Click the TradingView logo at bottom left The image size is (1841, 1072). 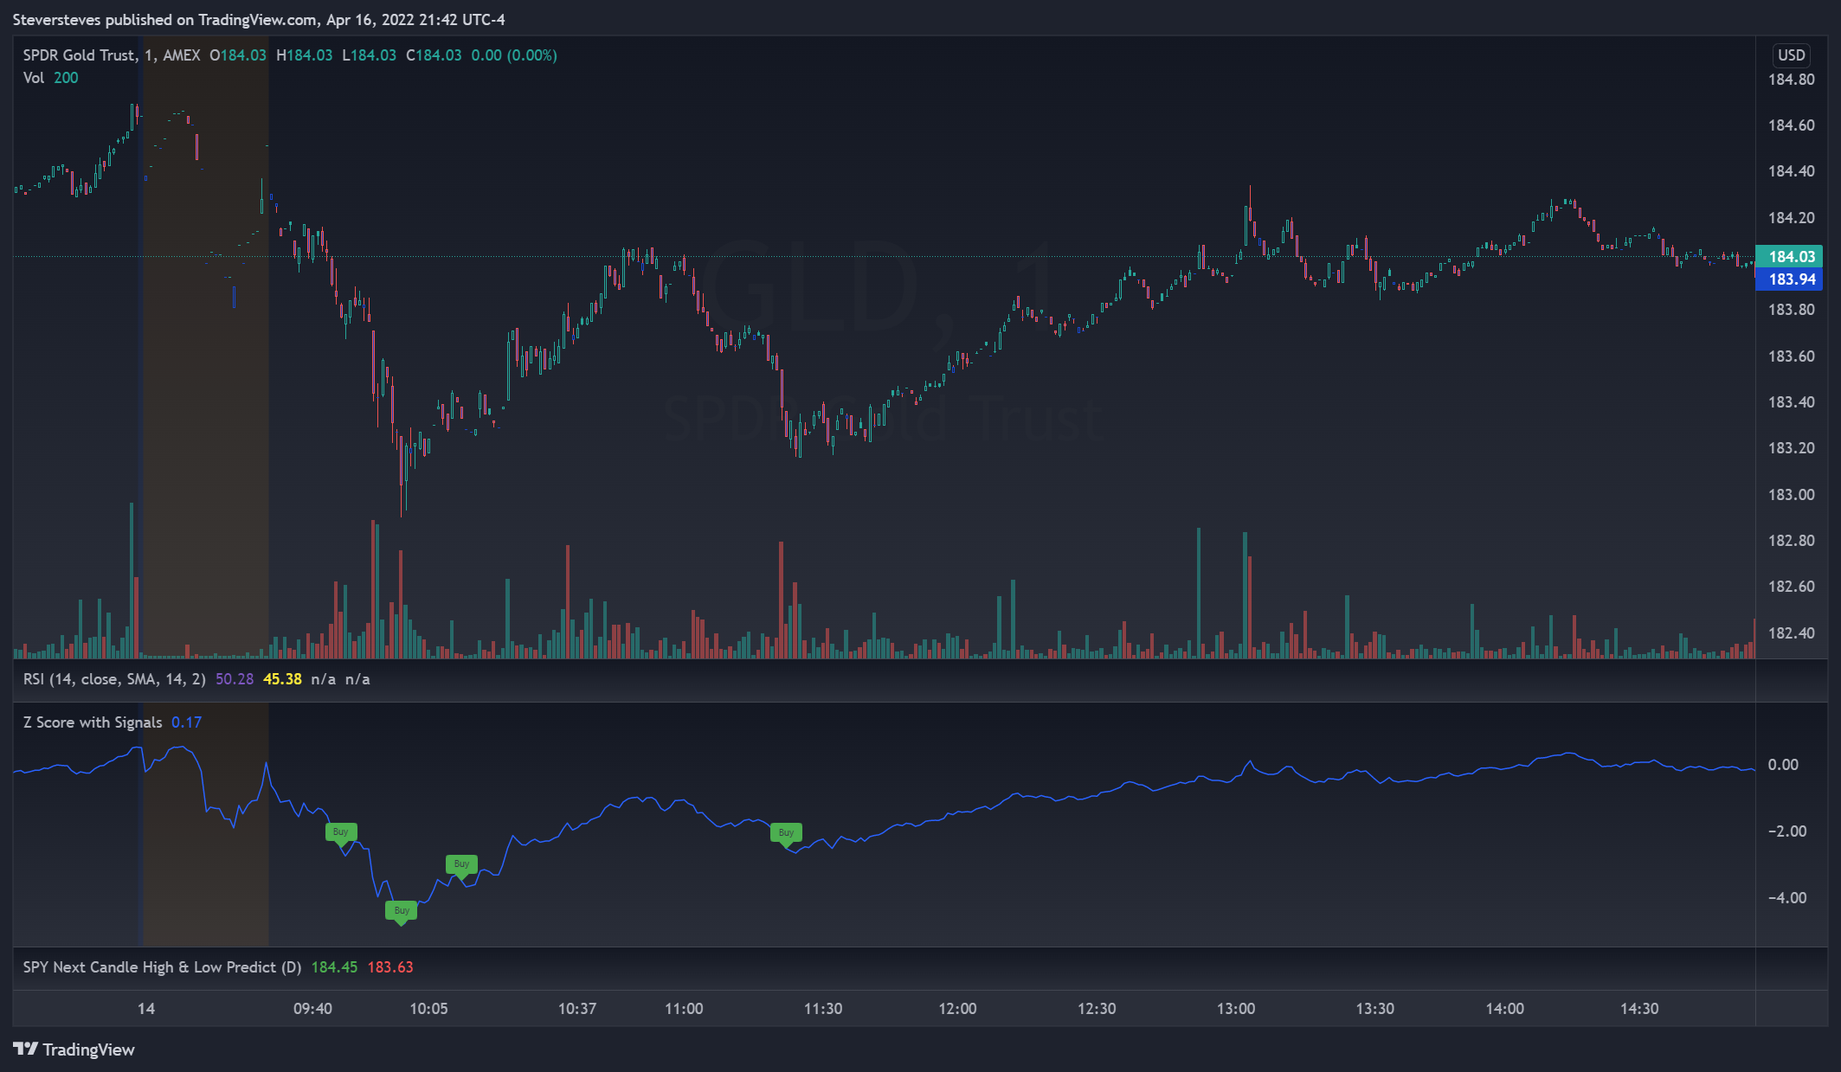[x=74, y=1050]
